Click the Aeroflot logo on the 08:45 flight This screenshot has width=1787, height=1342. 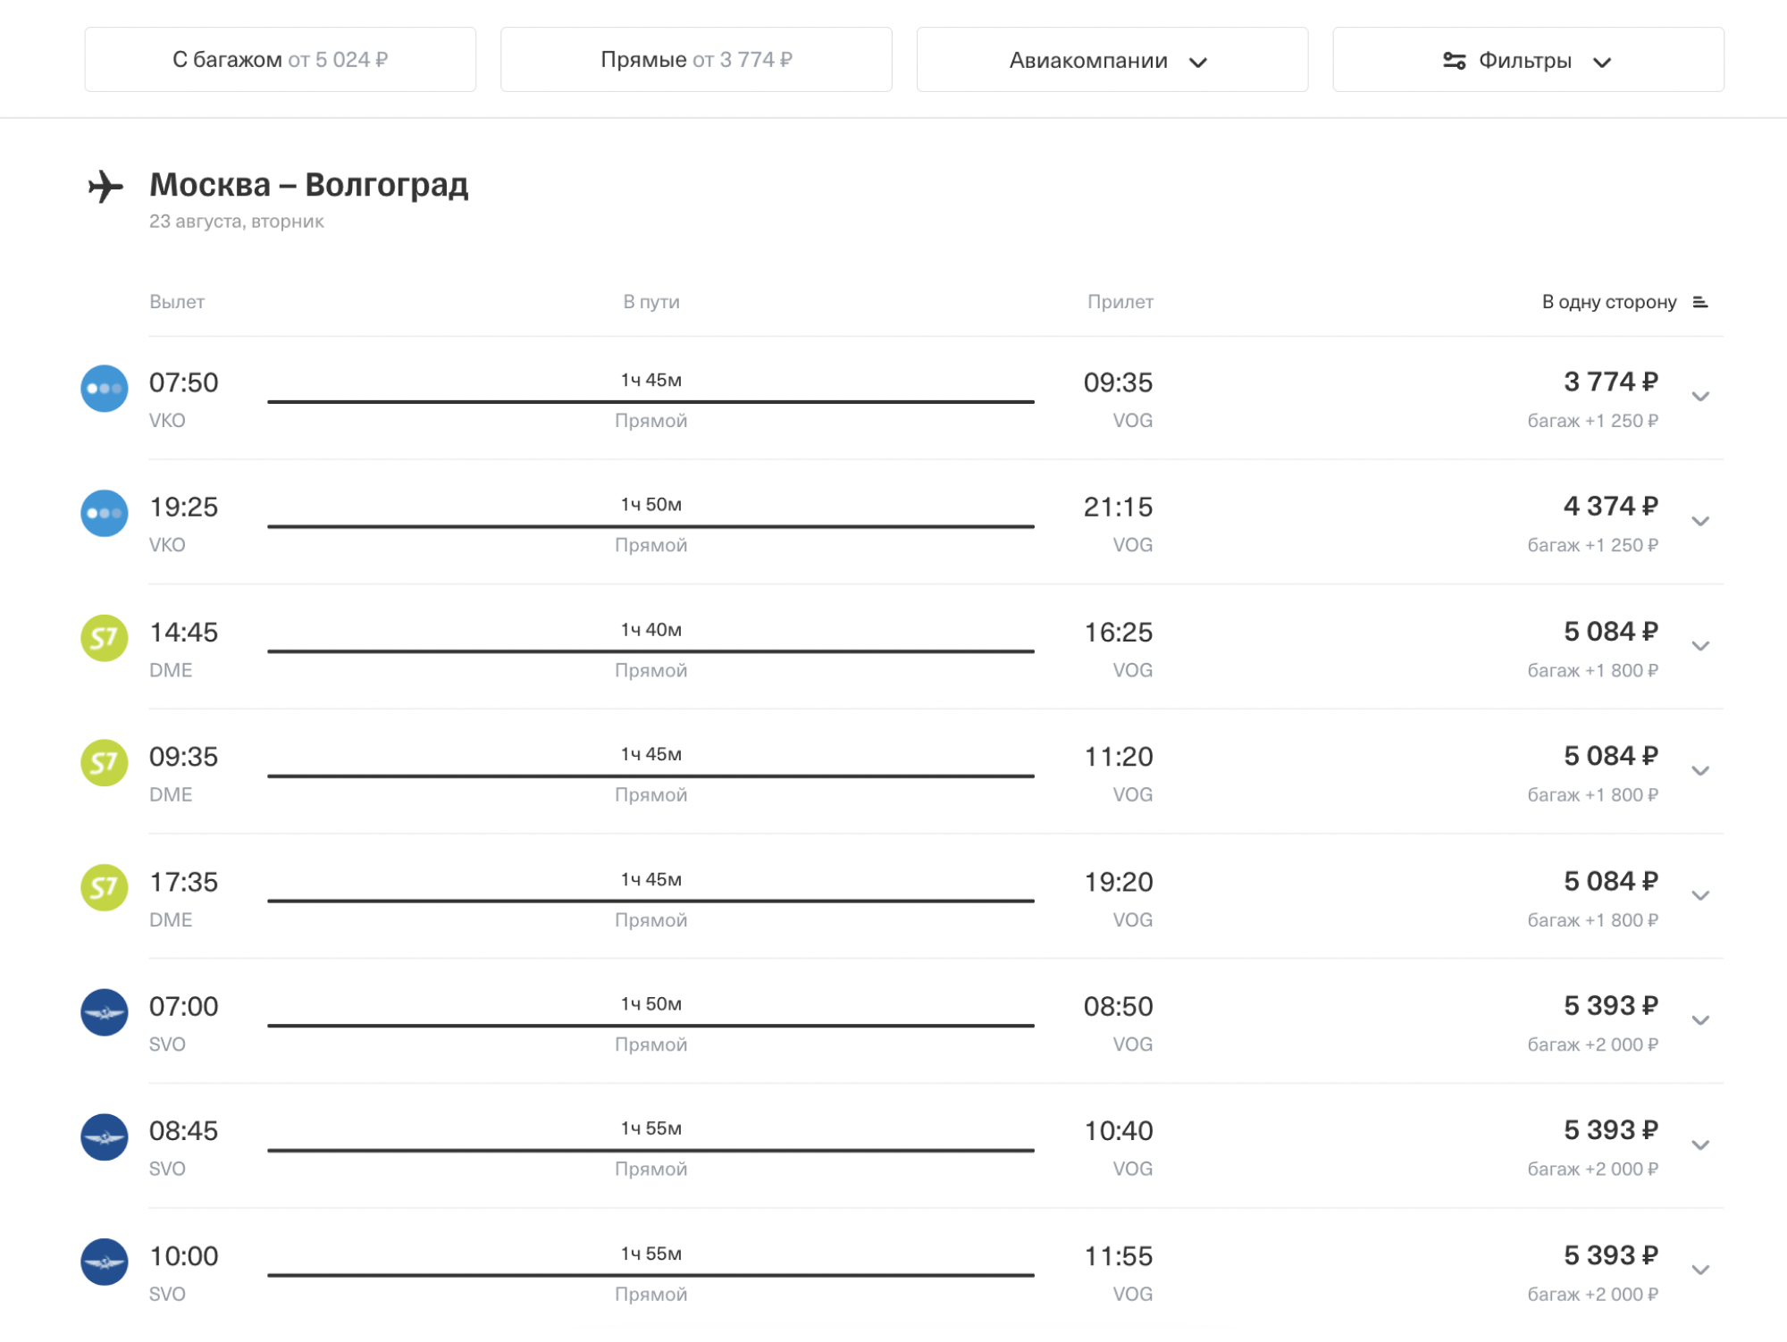click(x=105, y=1137)
